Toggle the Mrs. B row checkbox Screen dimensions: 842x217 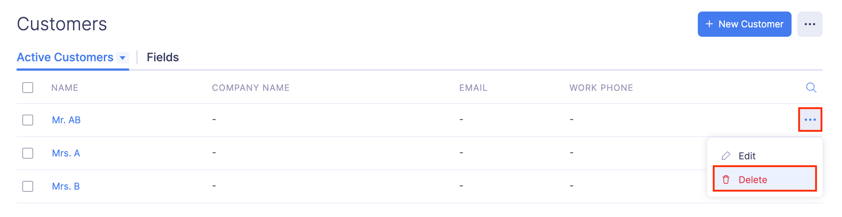[x=28, y=186]
